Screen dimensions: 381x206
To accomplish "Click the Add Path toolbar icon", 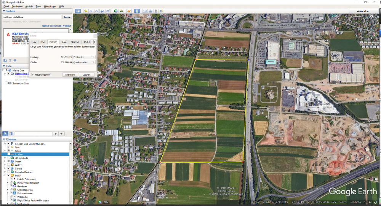I will pos(98,11).
